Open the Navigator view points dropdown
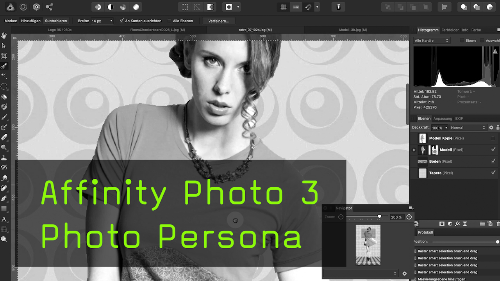The image size is (500, 281). coord(360,274)
